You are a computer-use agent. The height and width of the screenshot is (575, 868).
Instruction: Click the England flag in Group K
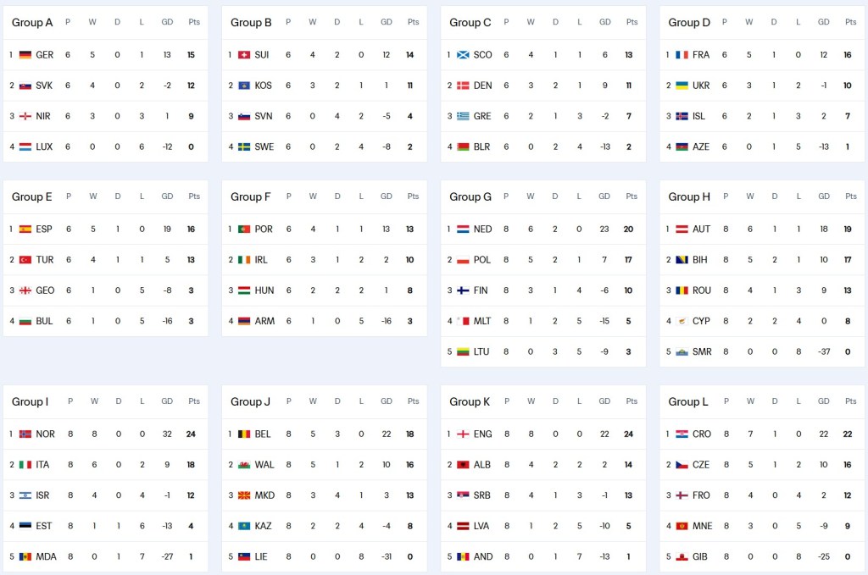tap(462, 434)
